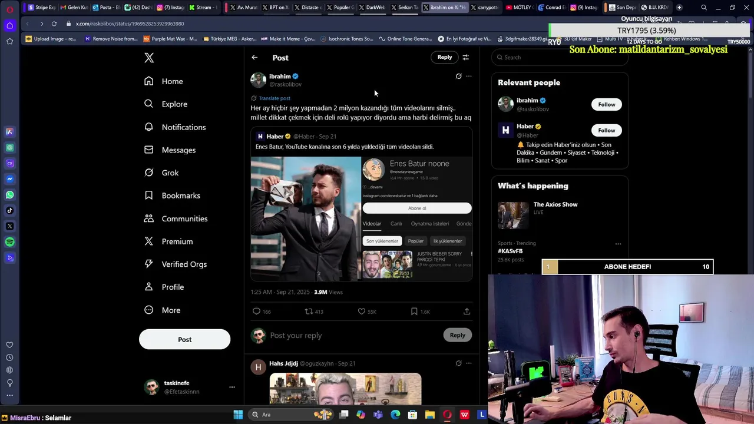Switch to the MÖTLEY browser tab
The width and height of the screenshot is (754, 424).
click(519, 8)
